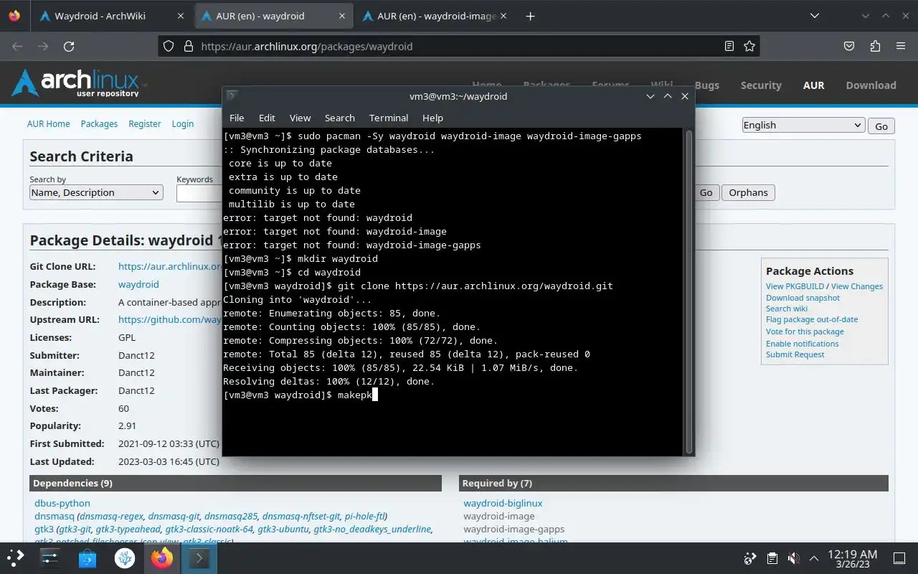Click Search wiki link
Screen dimensions: 918x574
pyautogui.click(x=787, y=309)
